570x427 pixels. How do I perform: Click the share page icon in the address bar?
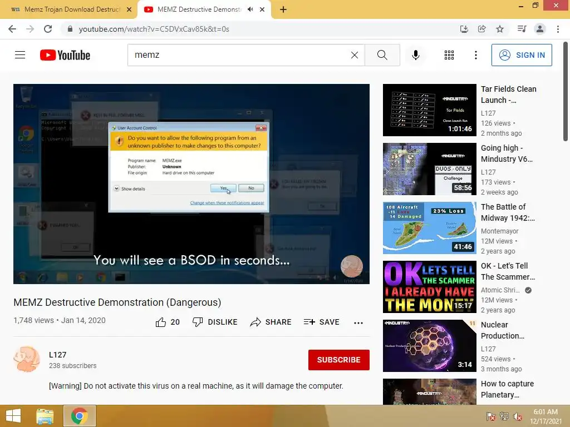pyautogui.click(x=482, y=29)
